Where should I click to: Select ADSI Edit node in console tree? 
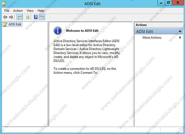point(12,24)
